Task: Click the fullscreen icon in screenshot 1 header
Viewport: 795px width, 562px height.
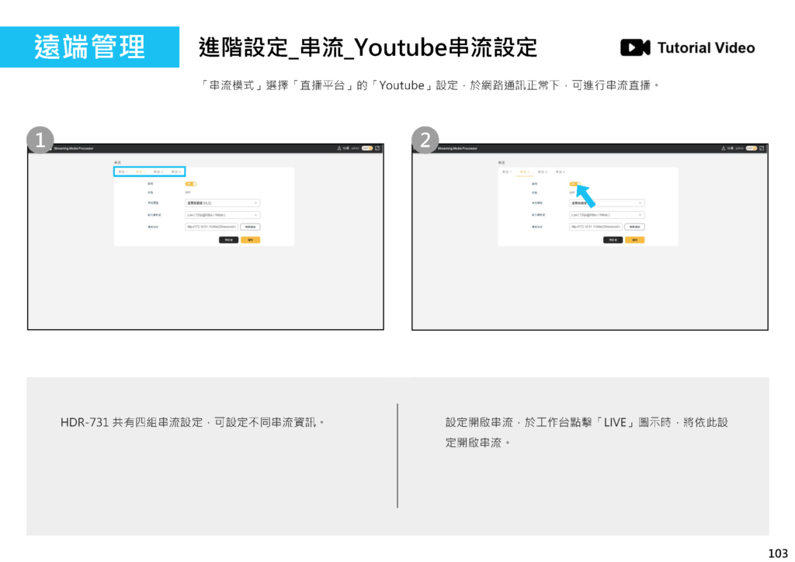Action: click(378, 147)
